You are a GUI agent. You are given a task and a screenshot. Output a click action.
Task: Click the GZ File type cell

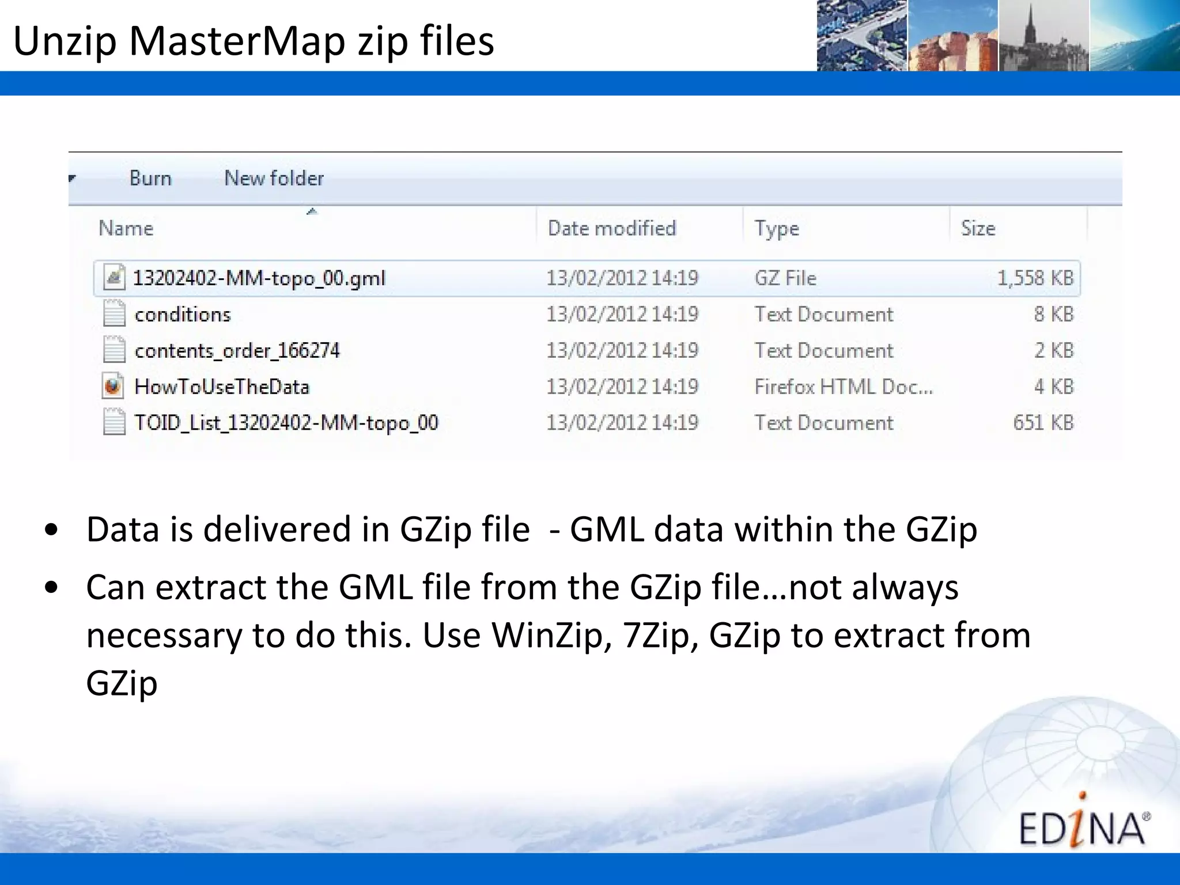(x=785, y=278)
